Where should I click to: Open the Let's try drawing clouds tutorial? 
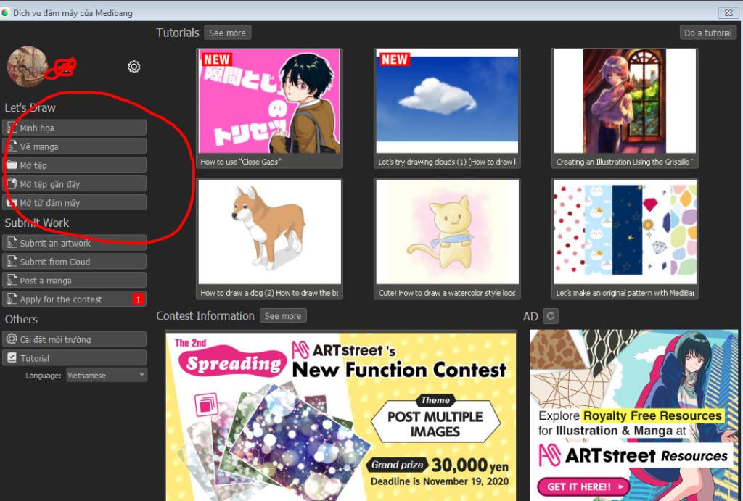tap(447, 108)
